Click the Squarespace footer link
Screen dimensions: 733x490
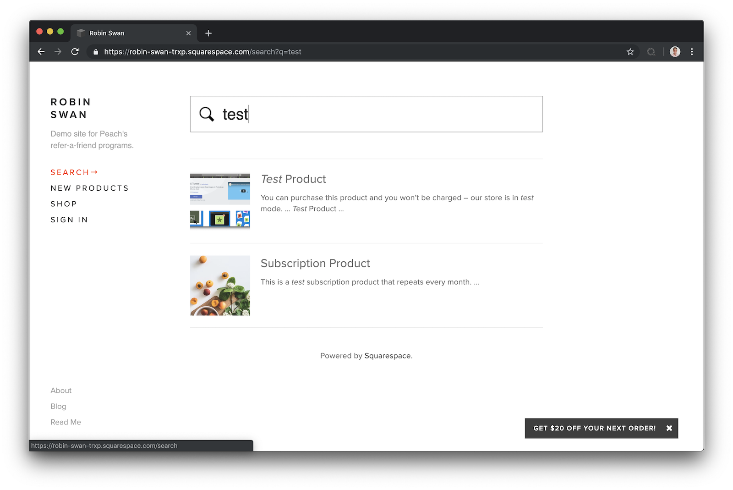pyautogui.click(x=388, y=356)
